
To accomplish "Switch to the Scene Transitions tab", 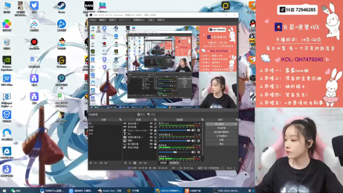I will (174, 163).
